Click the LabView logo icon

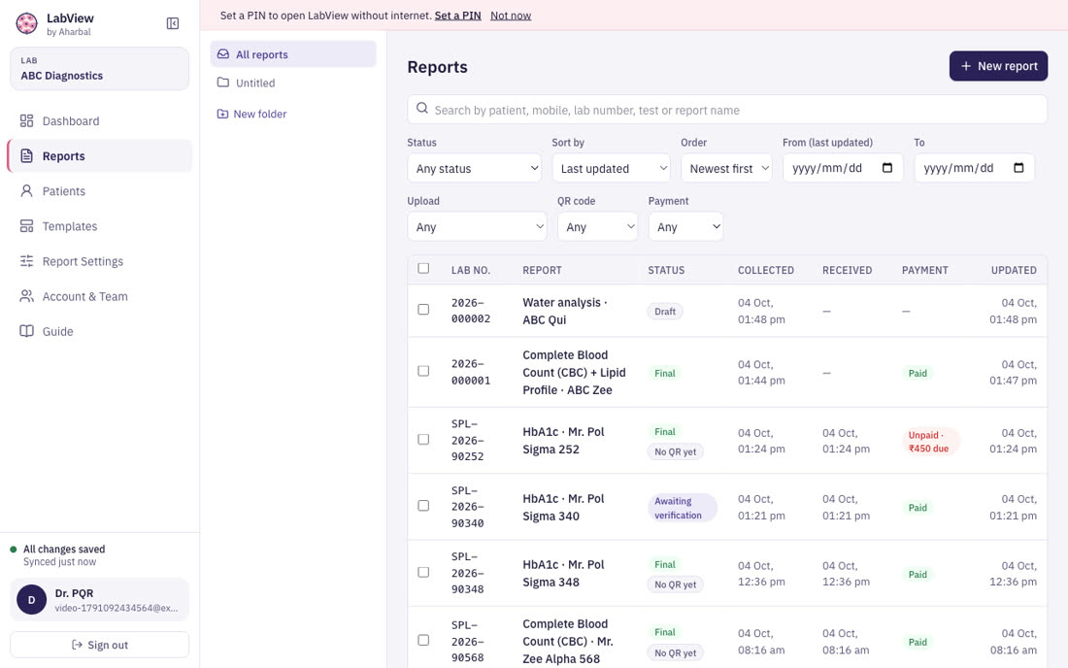pyautogui.click(x=26, y=23)
